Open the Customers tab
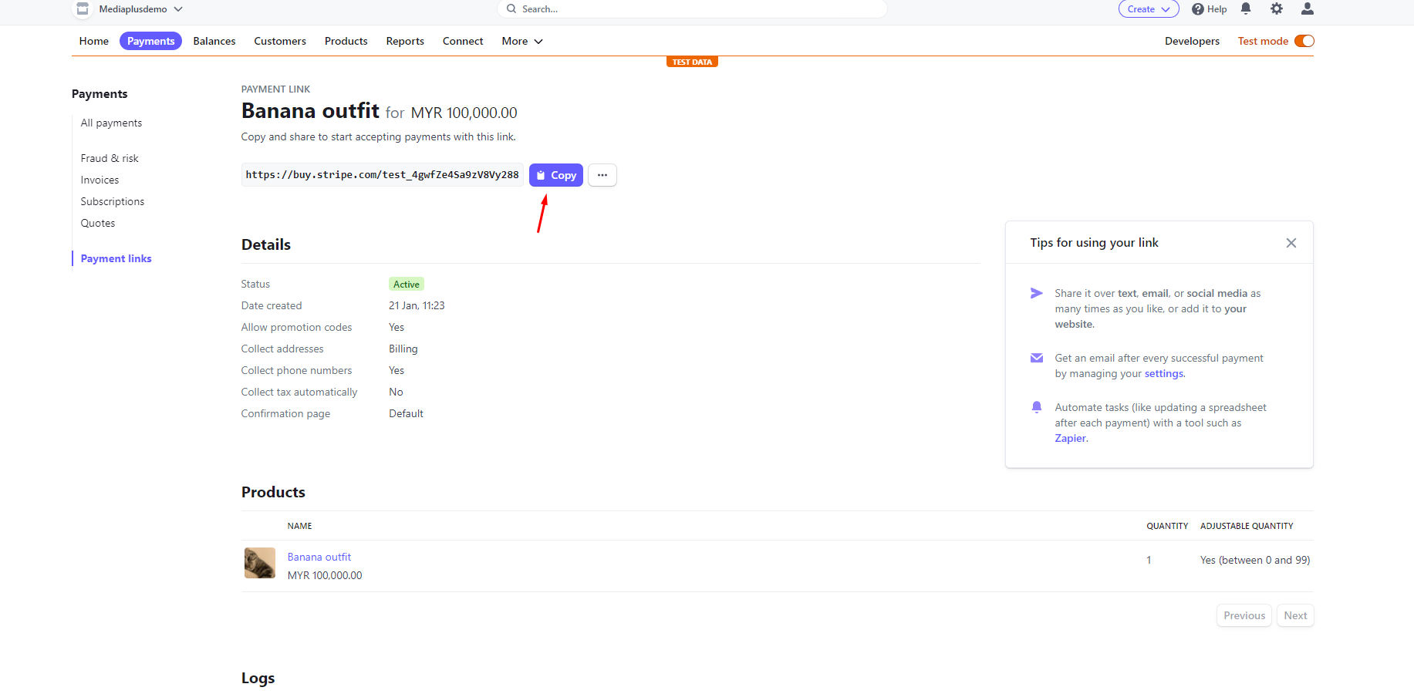Viewport: 1414px width, 694px height. [280, 41]
